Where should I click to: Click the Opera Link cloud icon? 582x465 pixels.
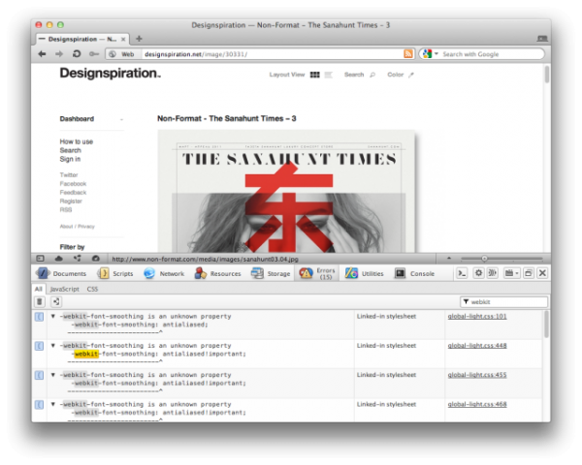(58, 259)
